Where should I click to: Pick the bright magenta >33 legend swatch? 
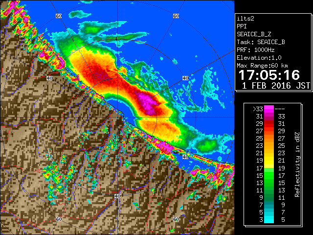pyautogui.click(x=269, y=109)
